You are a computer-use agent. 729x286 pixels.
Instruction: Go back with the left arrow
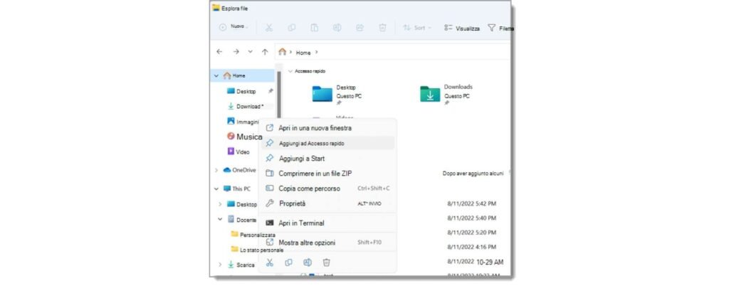click(219, 52)
